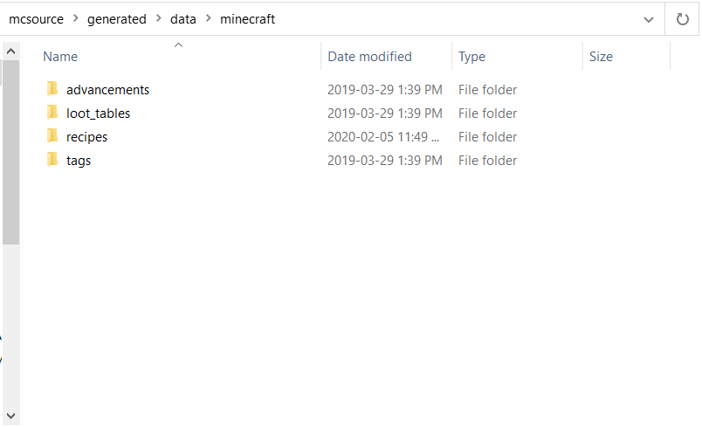Click the recipes folder icon
Screen dimensions: 702x427
coord(52,136)
